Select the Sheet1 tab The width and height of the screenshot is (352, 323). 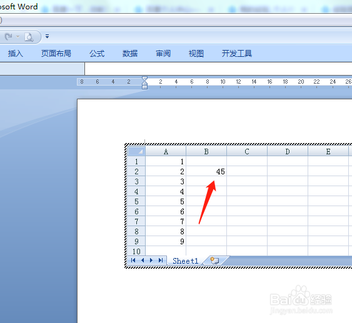pos(186,261)
